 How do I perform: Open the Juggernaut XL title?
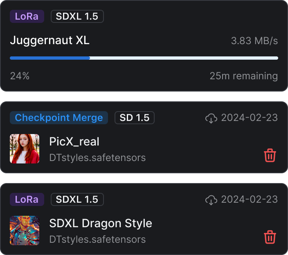click(49, 40)
